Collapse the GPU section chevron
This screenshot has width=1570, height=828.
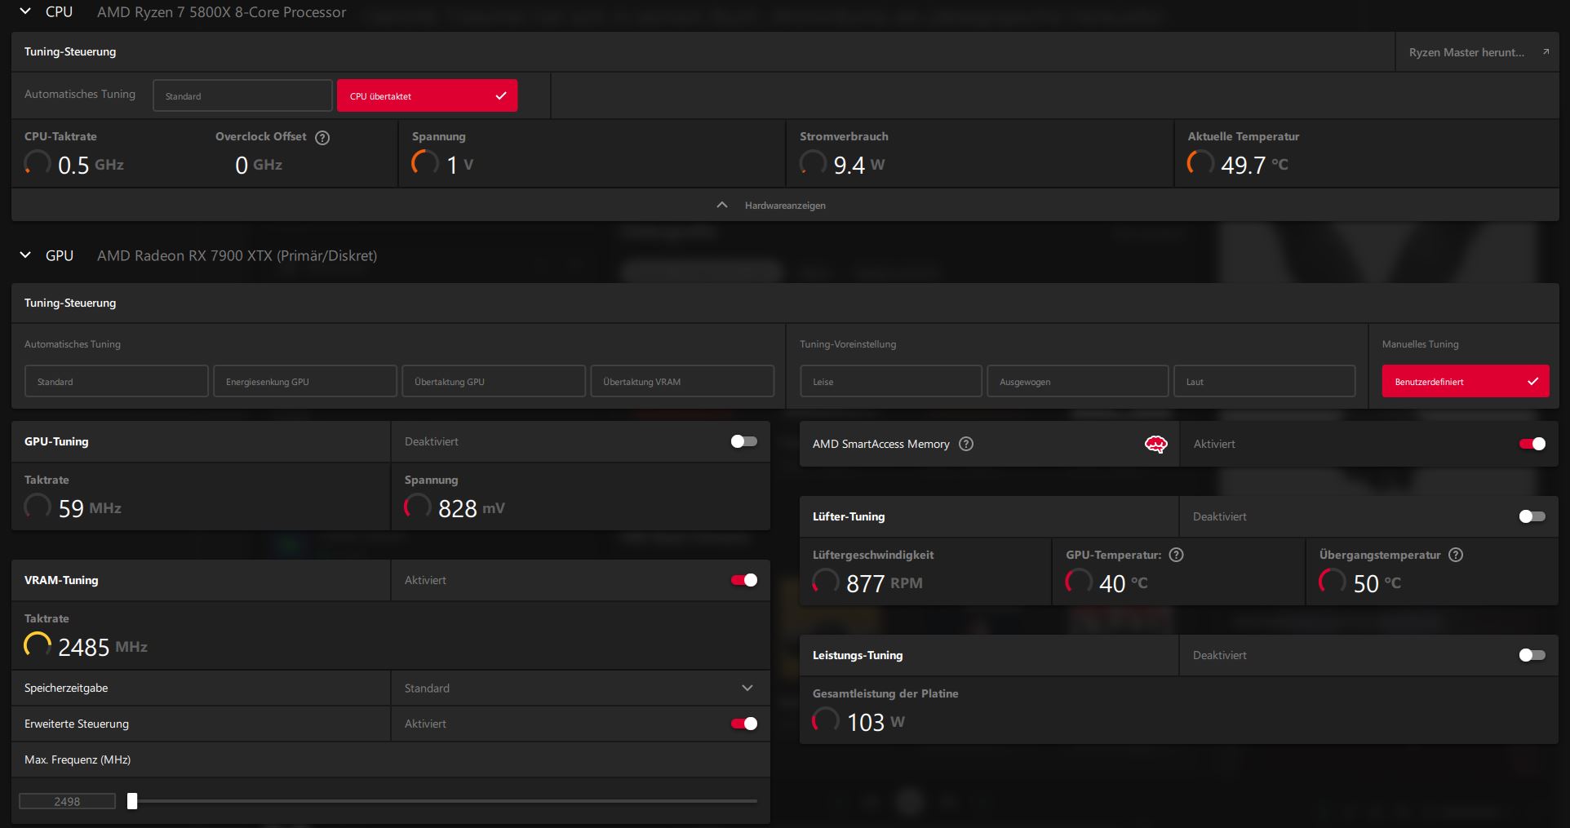coord(25,255)
